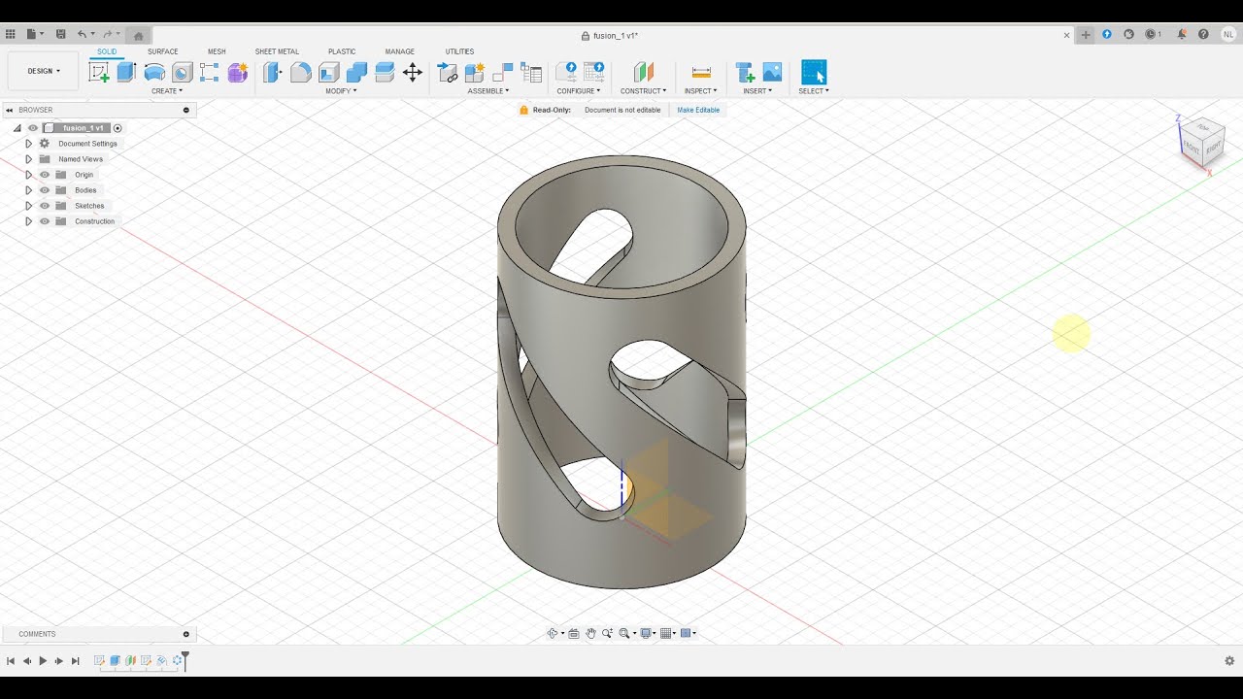Image resolution: width=1243 pixels, height=699 pixels.
Task: Toggle visibility of fusion_1 v1 component
Action: click(33, 128)
